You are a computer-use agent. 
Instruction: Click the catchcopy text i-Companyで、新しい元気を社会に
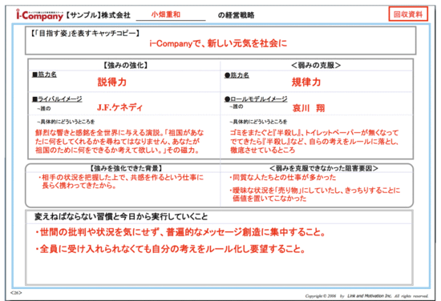[x=218, y=43]
